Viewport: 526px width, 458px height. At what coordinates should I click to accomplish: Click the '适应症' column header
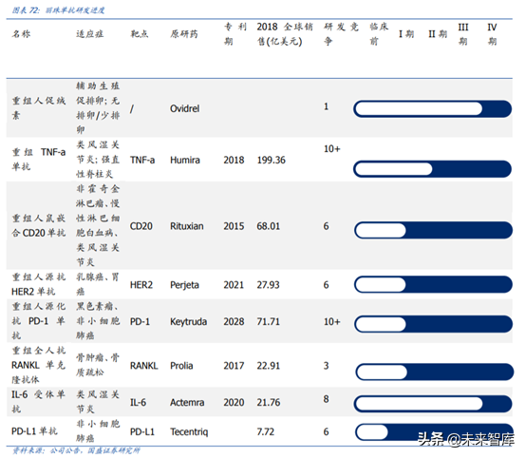tap(89, 34)
